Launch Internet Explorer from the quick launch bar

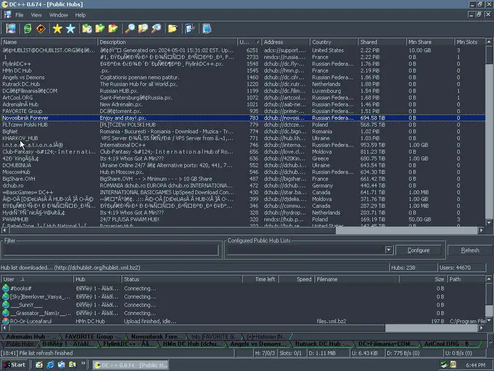(50, 364)
